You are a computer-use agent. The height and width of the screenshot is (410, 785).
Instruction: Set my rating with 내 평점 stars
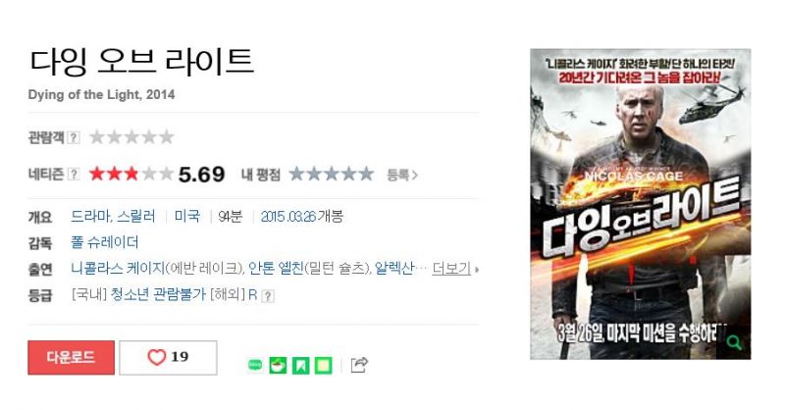coord(332,175)
